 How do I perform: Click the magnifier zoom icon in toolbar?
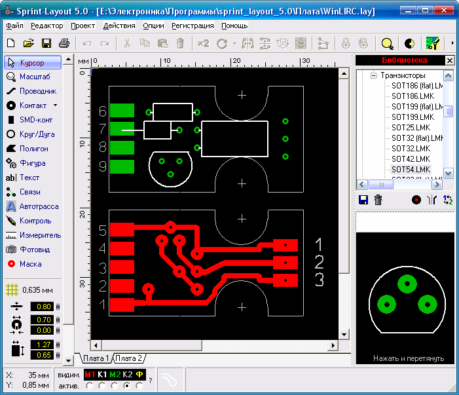388,44
